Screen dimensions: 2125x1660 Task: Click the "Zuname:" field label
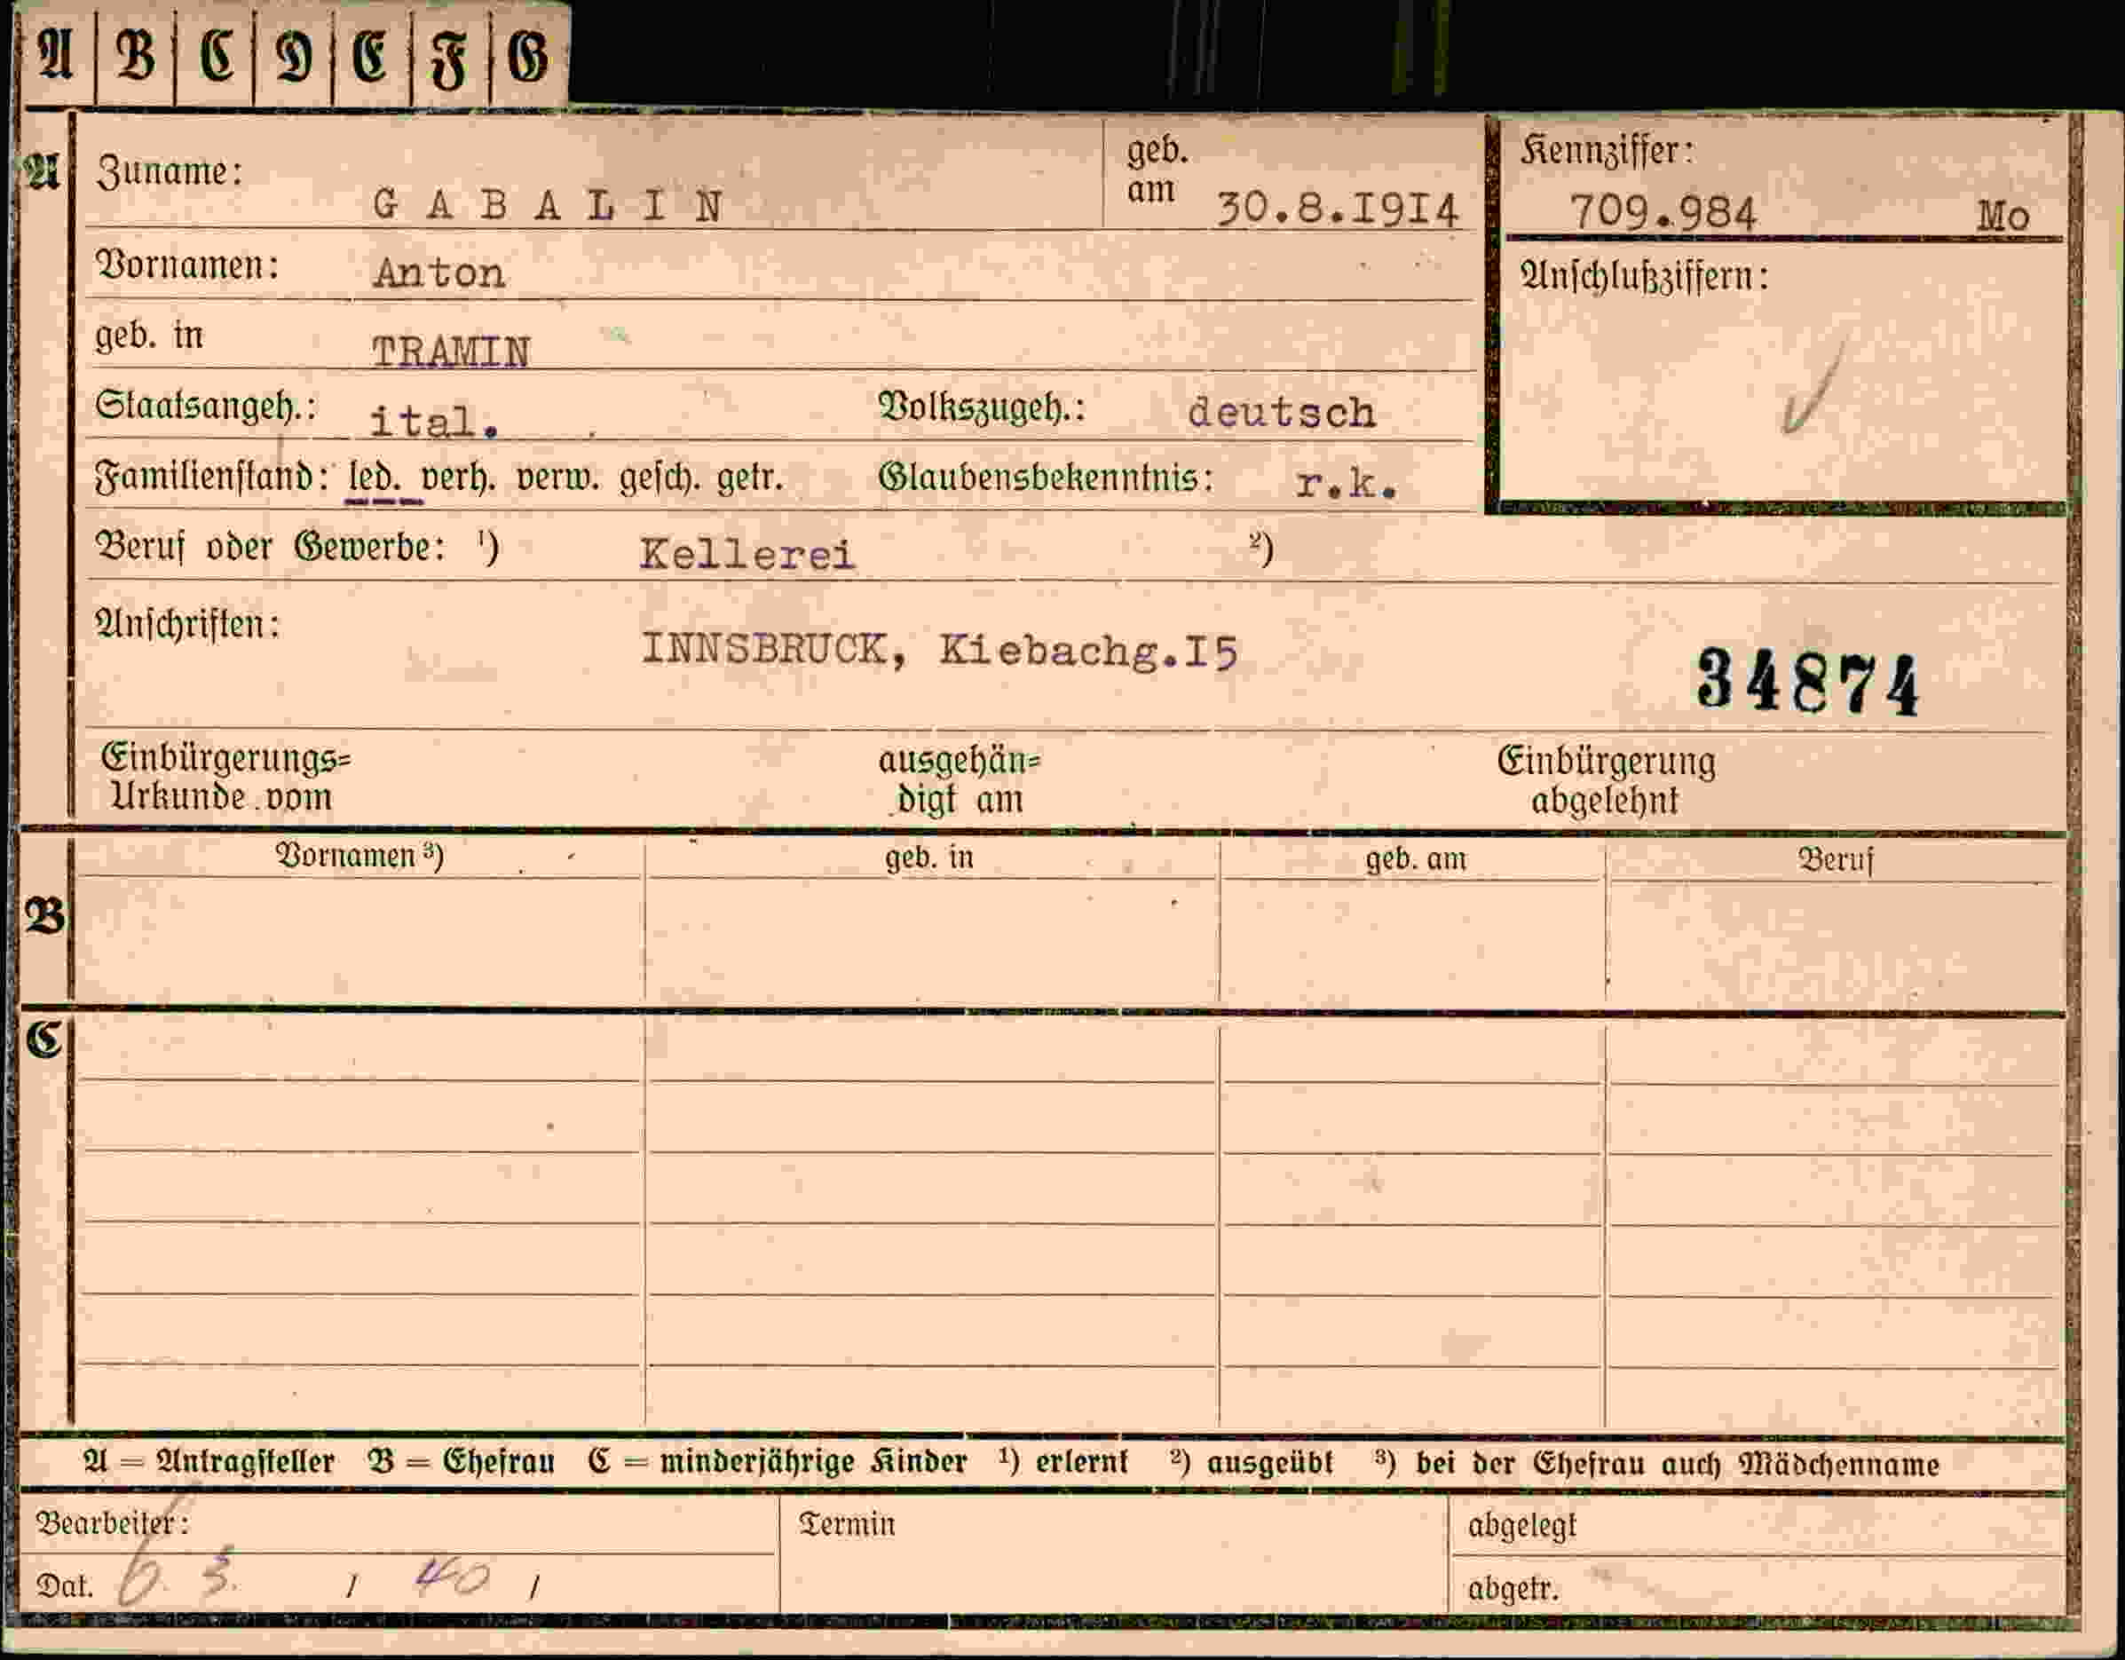click(170, 171)
